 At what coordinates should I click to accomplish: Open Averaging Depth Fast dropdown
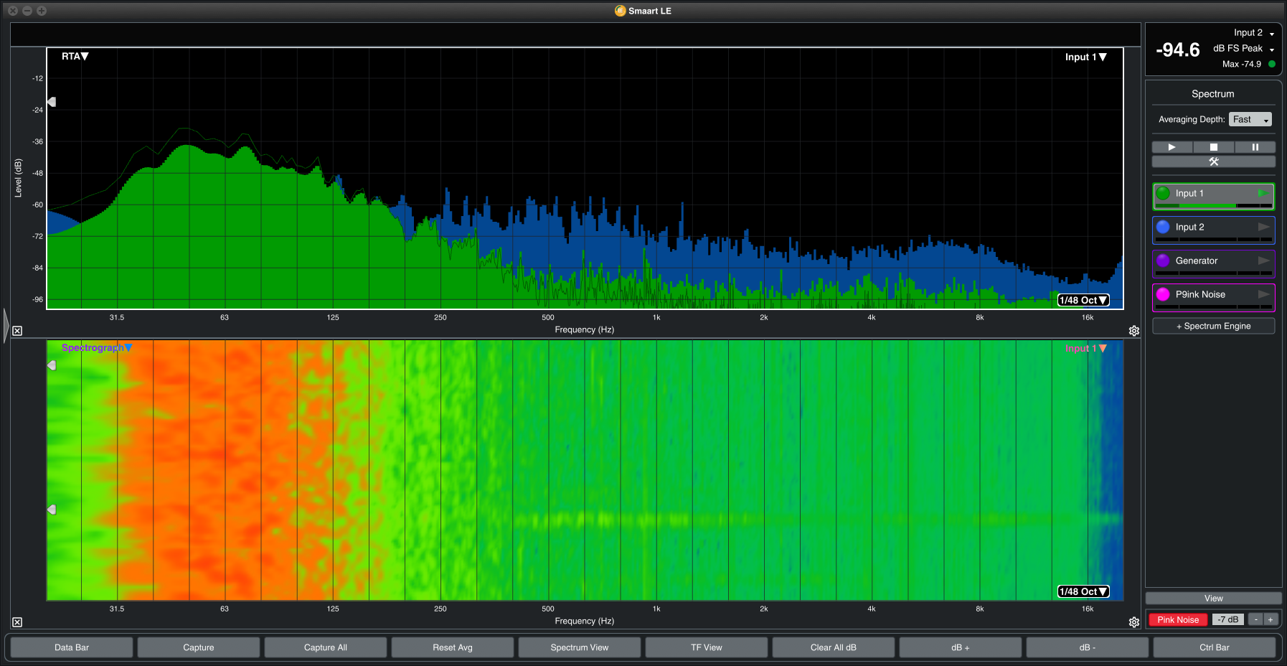pos(1250,119)
